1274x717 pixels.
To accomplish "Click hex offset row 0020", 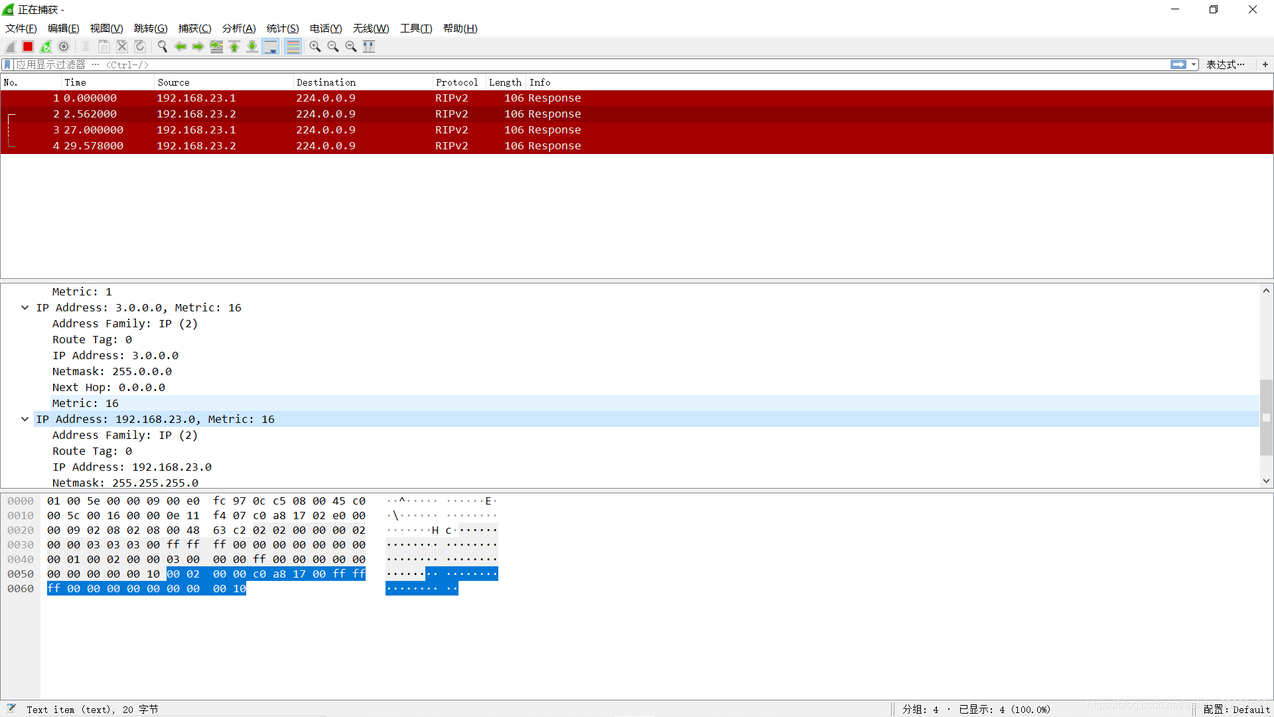I will click(x=21, y=530).
